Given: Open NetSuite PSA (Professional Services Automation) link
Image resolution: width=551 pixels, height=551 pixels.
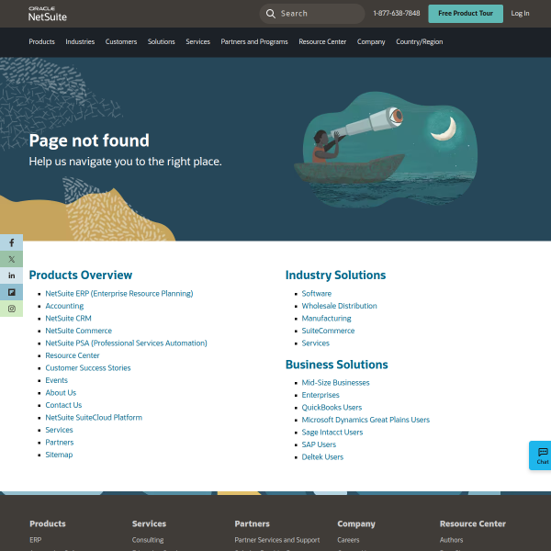Looking at the screenshot, I should (x=126, y=343).
